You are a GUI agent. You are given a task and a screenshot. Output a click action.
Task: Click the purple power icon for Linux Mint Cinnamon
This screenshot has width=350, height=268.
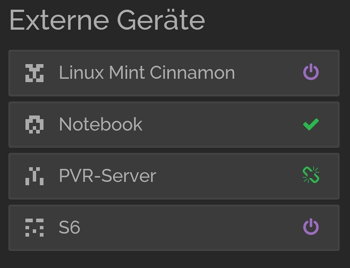click(x=311, y=73)
